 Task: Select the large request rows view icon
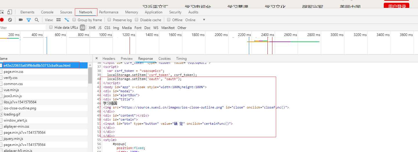click(59, 20)
